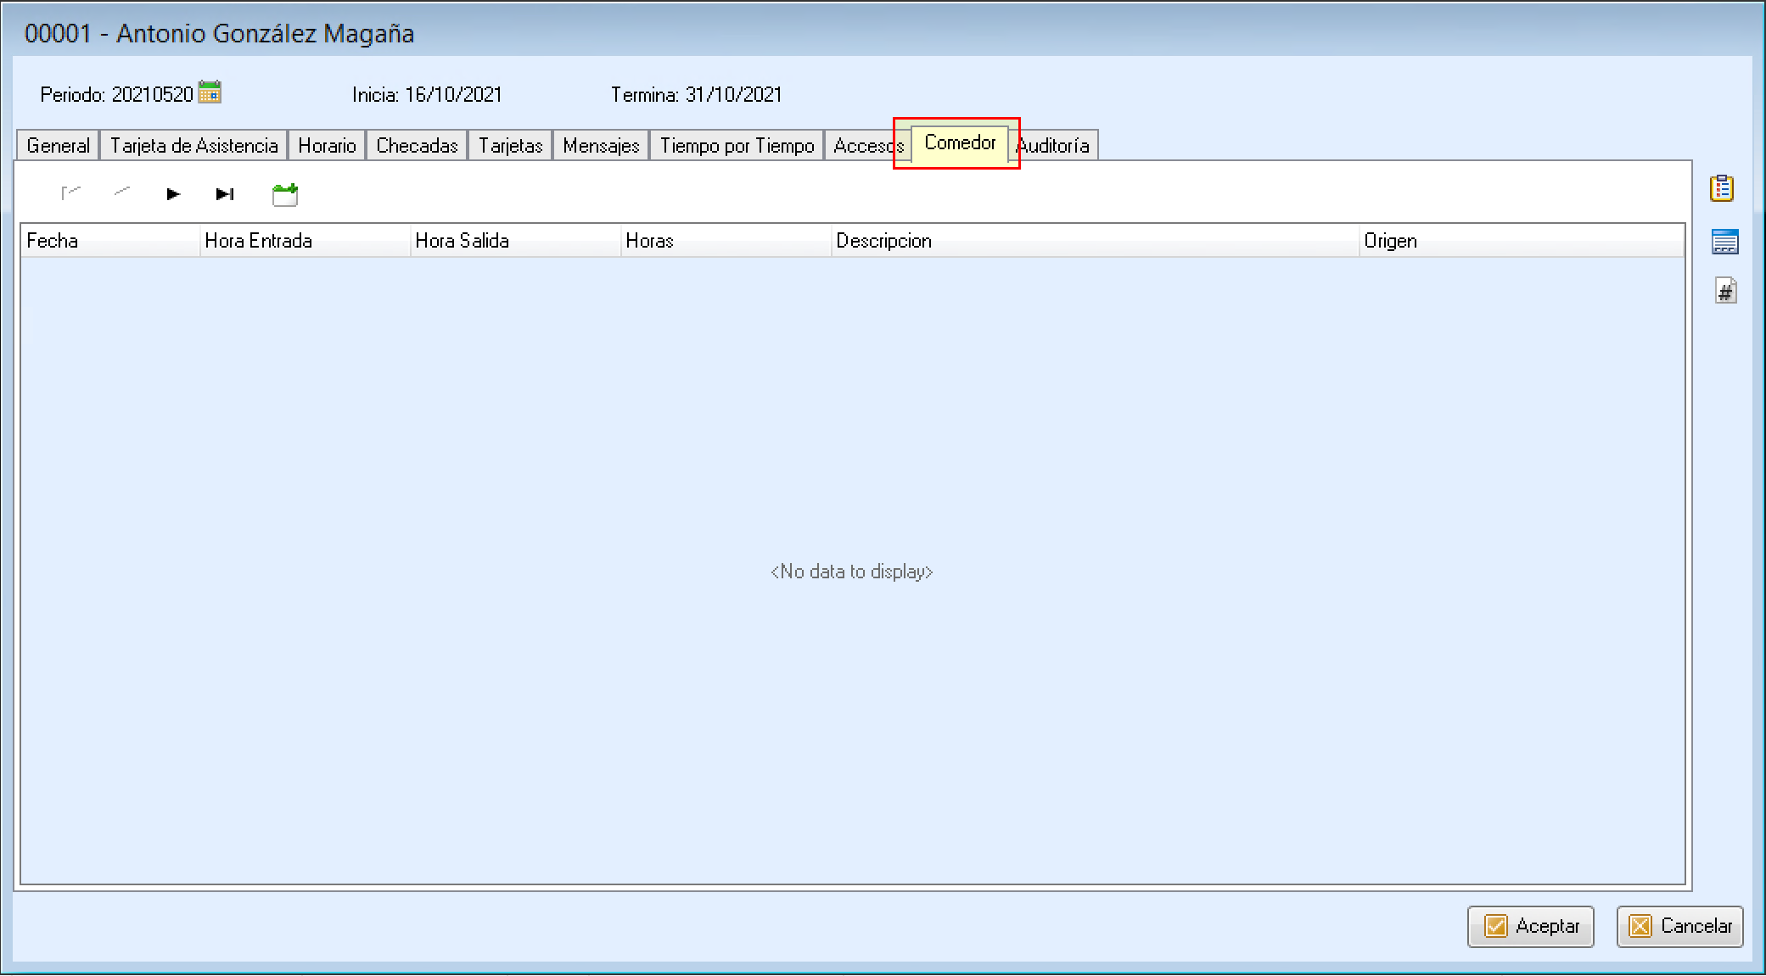Open the Tarjeta de Asistencia tab

click(x=193, y=146)
